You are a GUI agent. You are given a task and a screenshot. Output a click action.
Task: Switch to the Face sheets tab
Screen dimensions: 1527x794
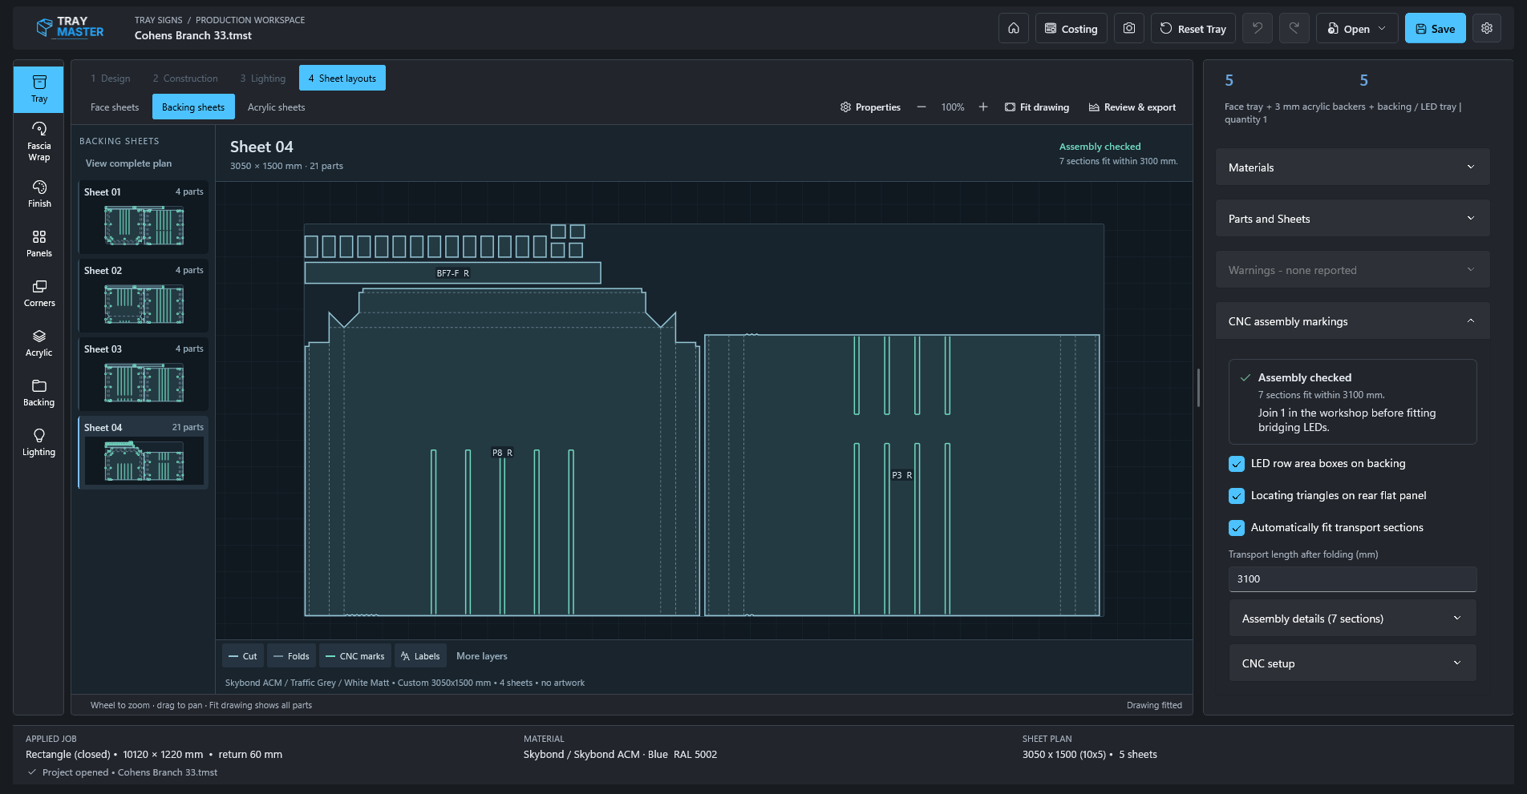(115, 107)
